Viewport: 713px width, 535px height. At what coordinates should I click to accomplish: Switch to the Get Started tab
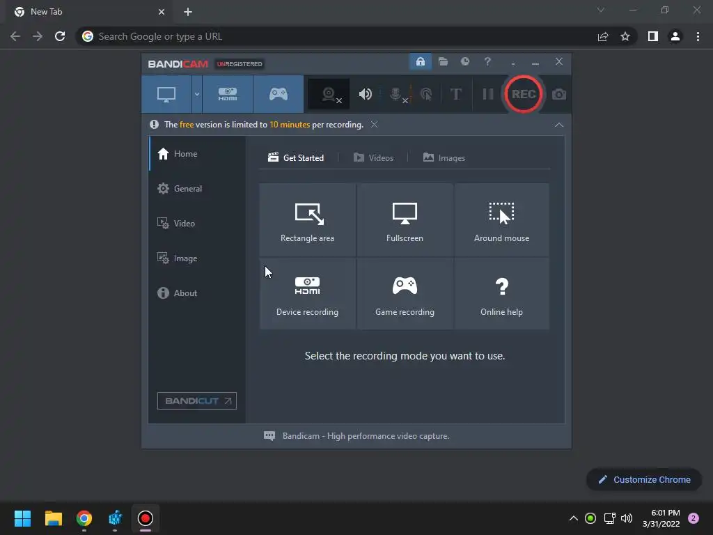(x=296, y=158)
